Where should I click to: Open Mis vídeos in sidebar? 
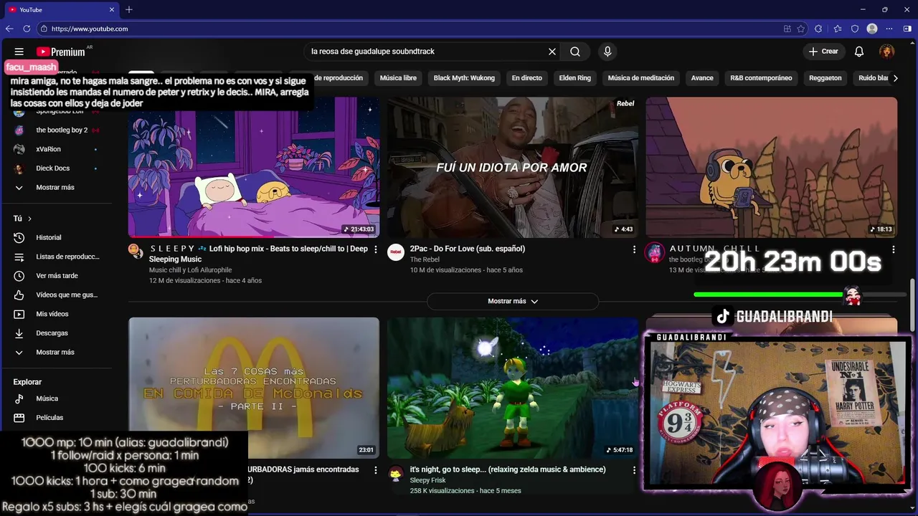57,314
